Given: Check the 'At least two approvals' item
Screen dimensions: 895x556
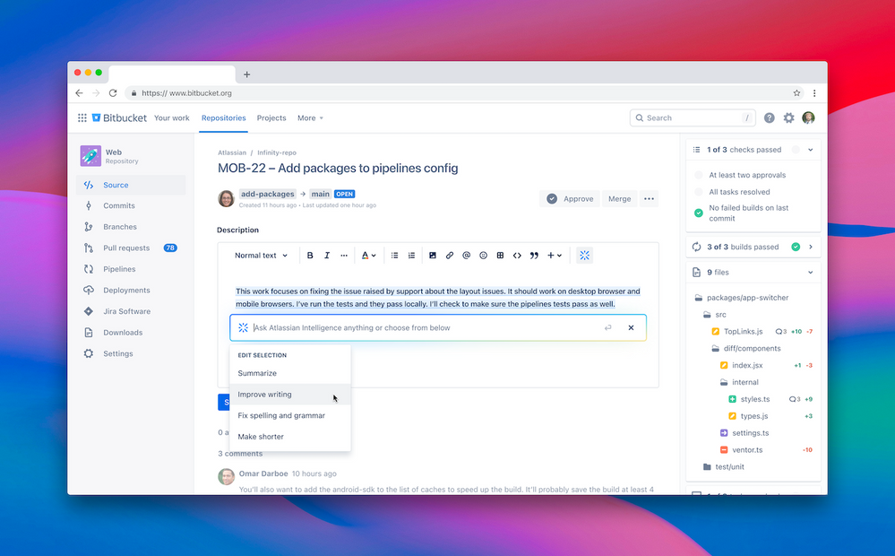Looking at the screenshot, I should click(x=700, y=174).
